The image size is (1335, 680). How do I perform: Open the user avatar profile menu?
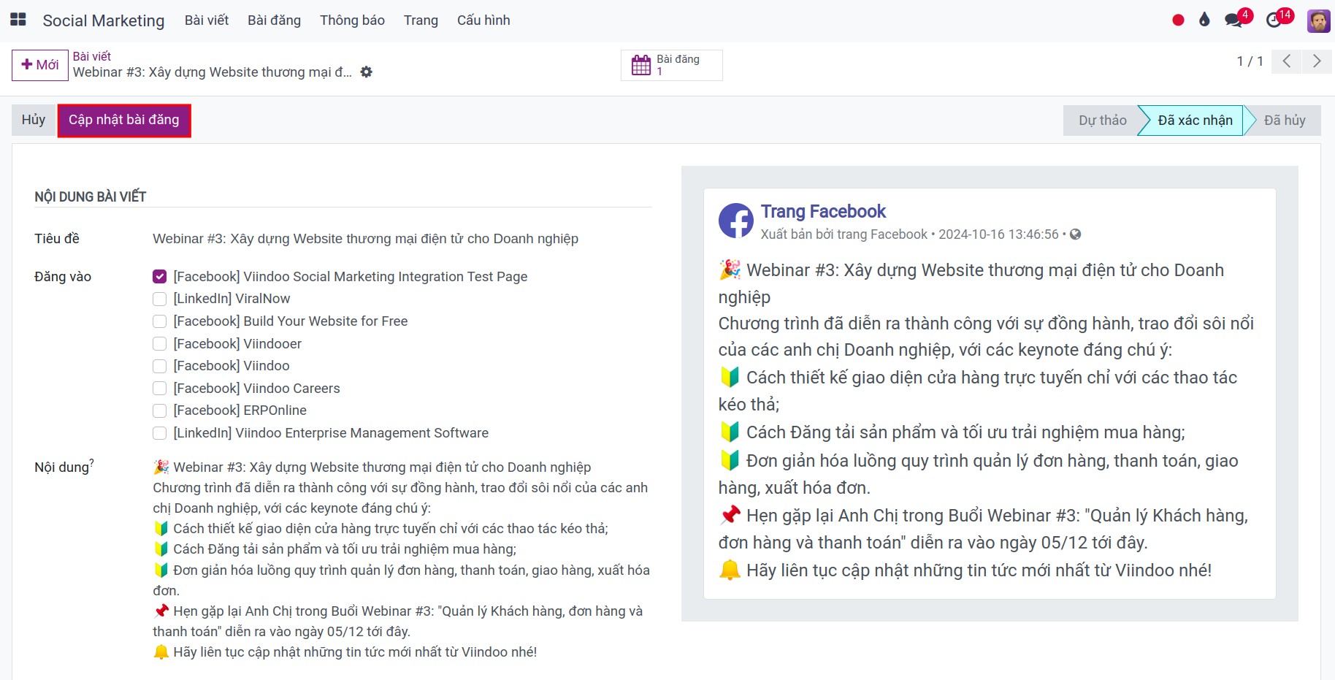pyautogui.click(x=1317, y=20)
